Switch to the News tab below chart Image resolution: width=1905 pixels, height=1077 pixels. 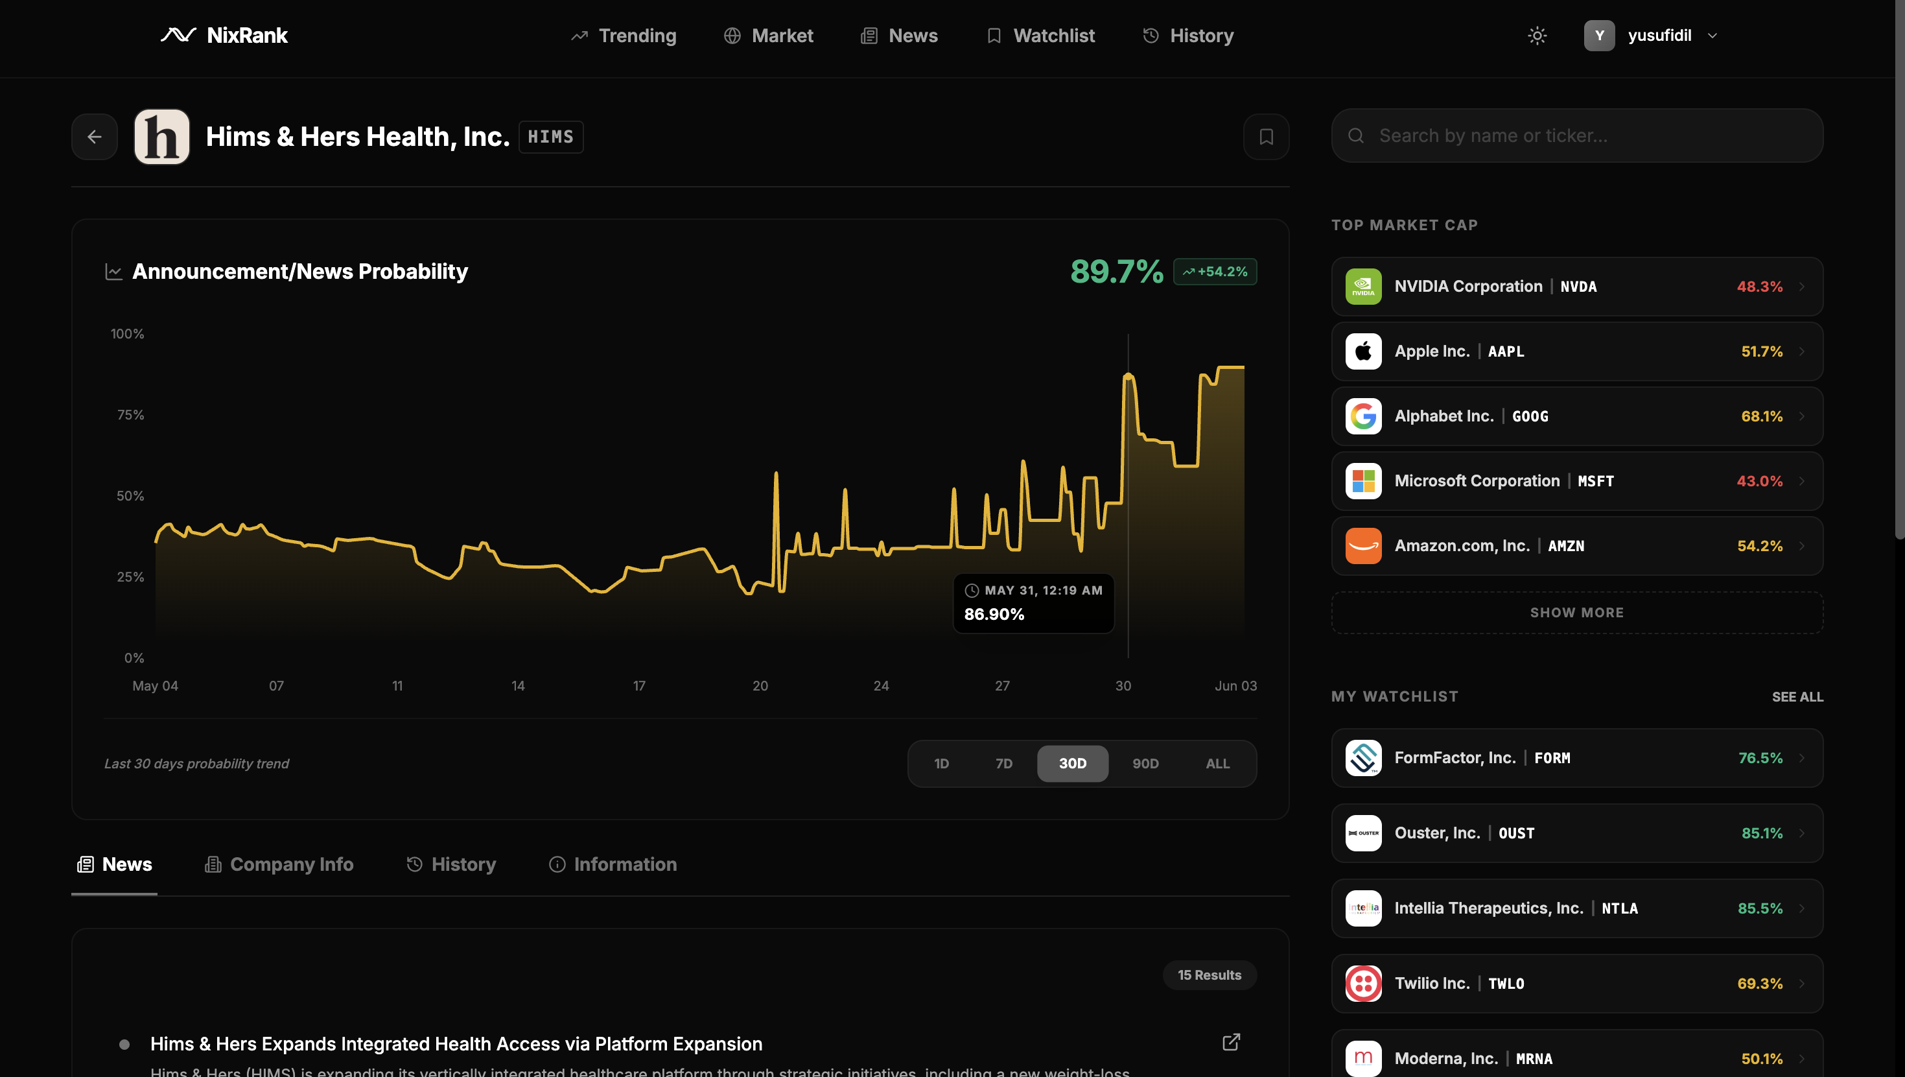coord(115,865)
